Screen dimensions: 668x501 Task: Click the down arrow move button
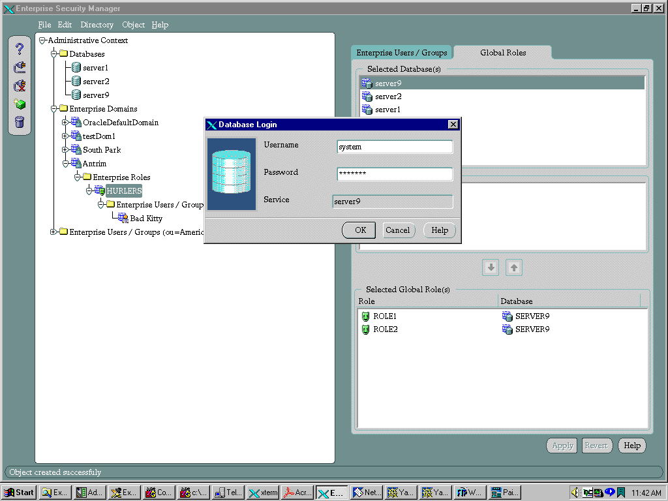(x=491, y=267)
